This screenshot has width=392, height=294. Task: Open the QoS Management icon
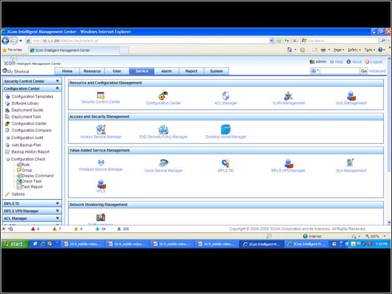[351, 96]
